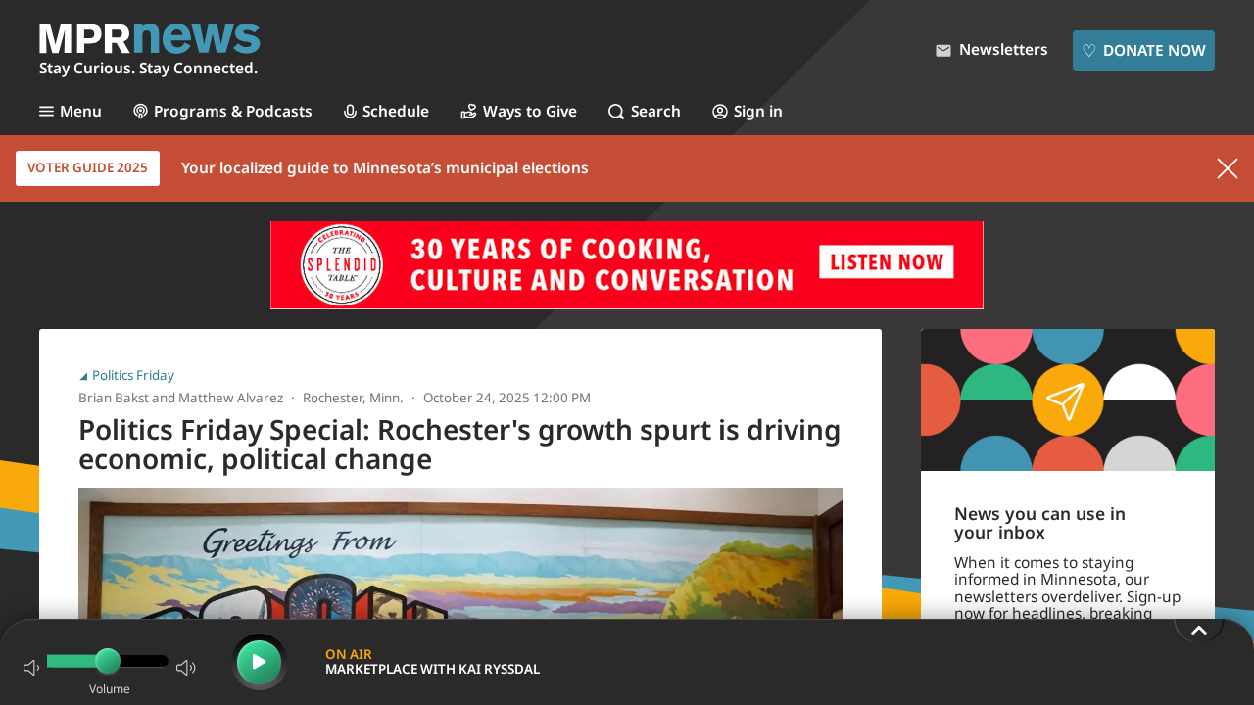The image size is (1254, 705).
Task: Click the Greetings From Rochester mural image
Action: [460, 553]
